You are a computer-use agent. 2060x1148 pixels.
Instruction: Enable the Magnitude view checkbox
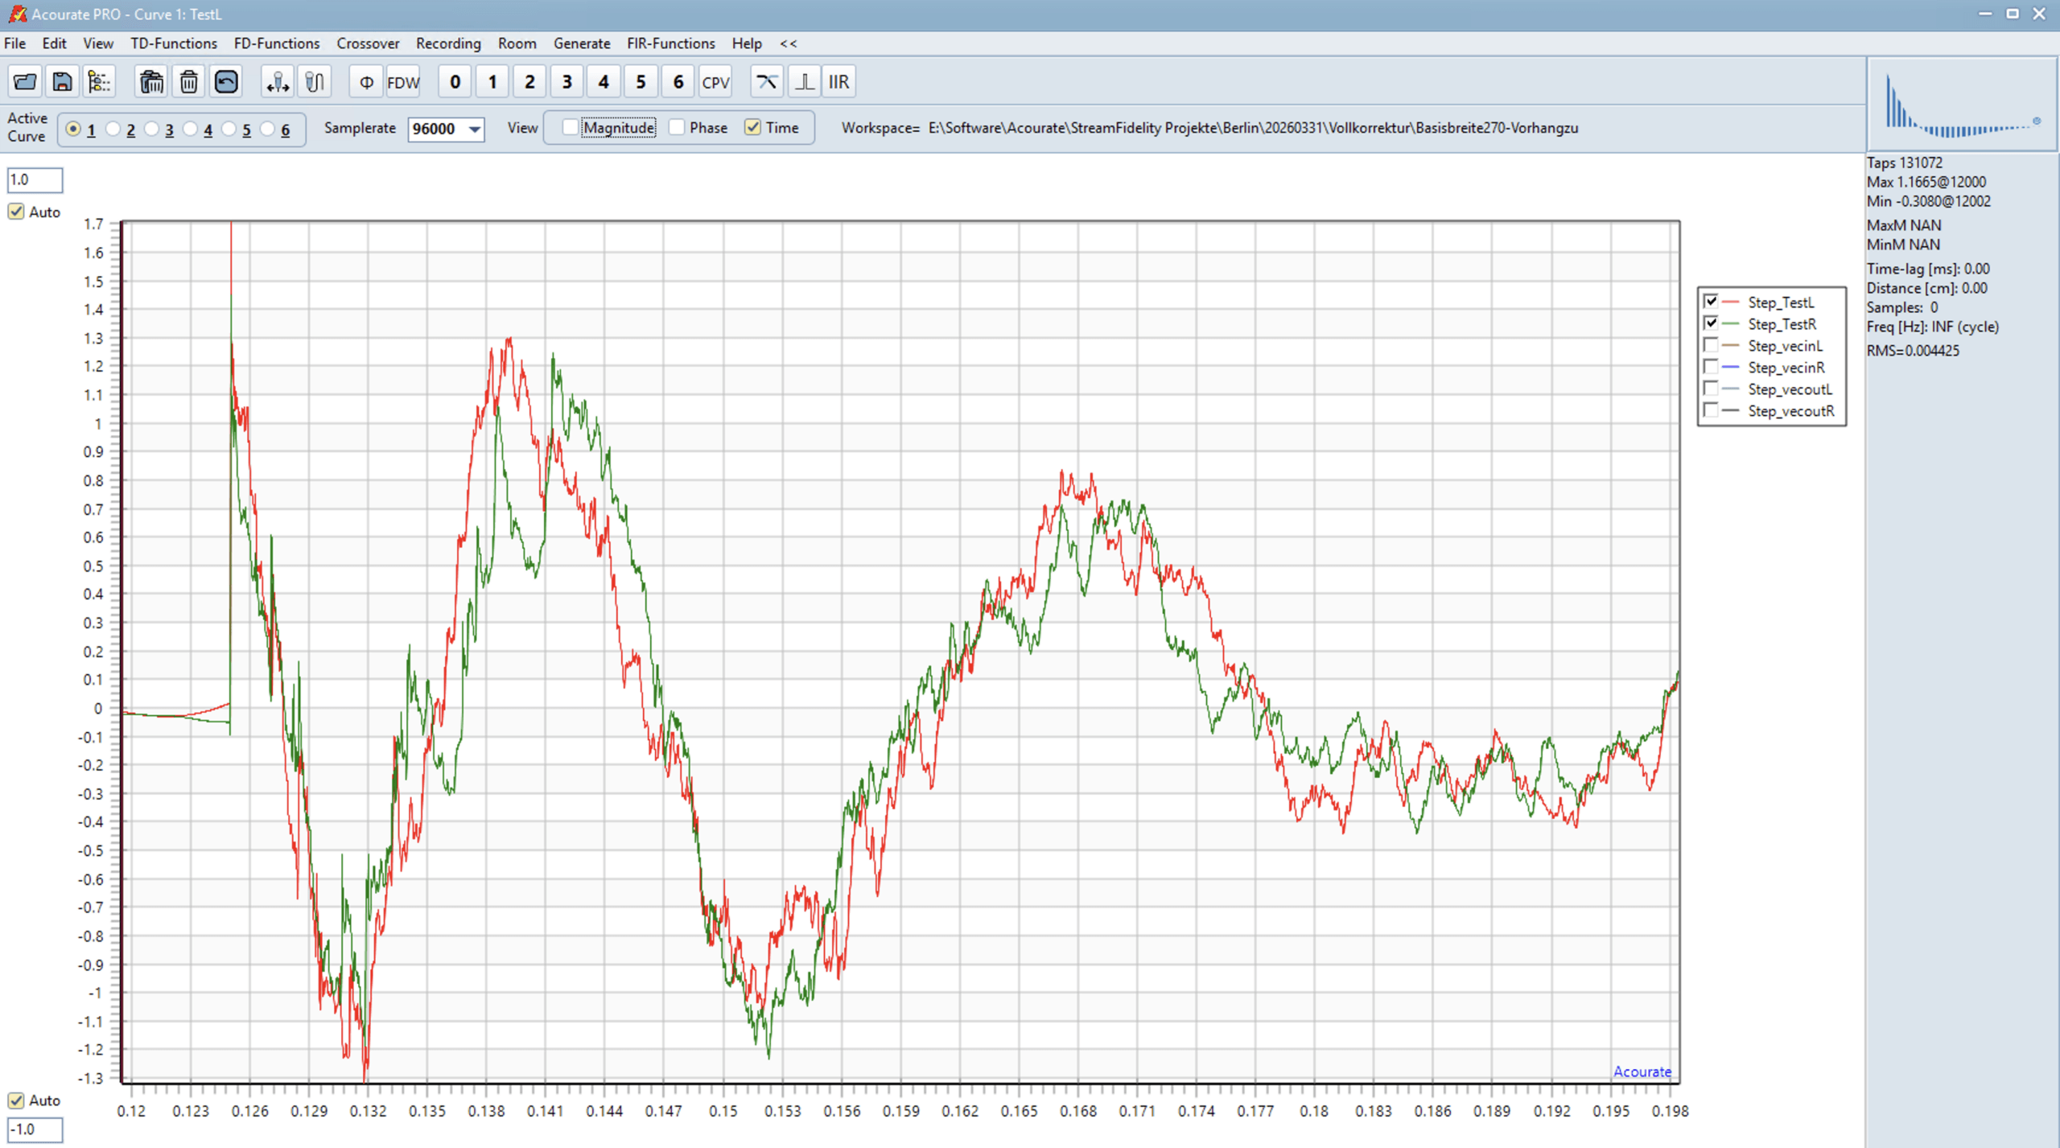(571, 128)
